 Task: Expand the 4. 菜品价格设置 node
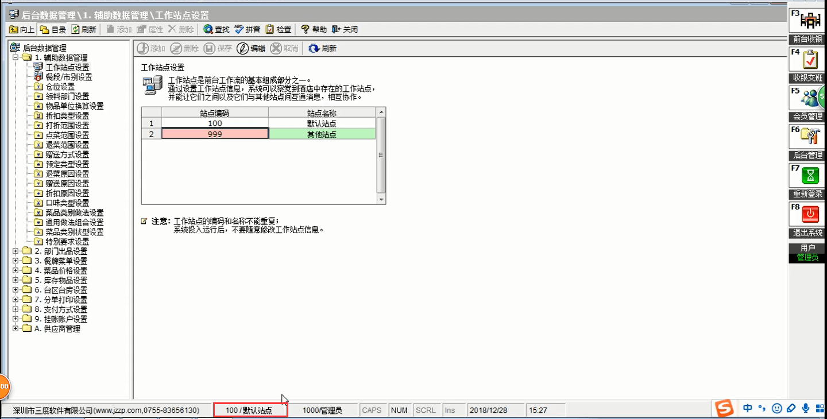pos(16,271)
